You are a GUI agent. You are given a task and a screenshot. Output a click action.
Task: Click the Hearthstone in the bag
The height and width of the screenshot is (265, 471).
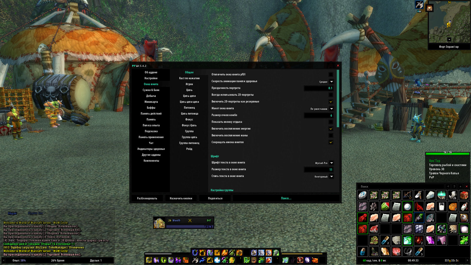pos(363,195)
